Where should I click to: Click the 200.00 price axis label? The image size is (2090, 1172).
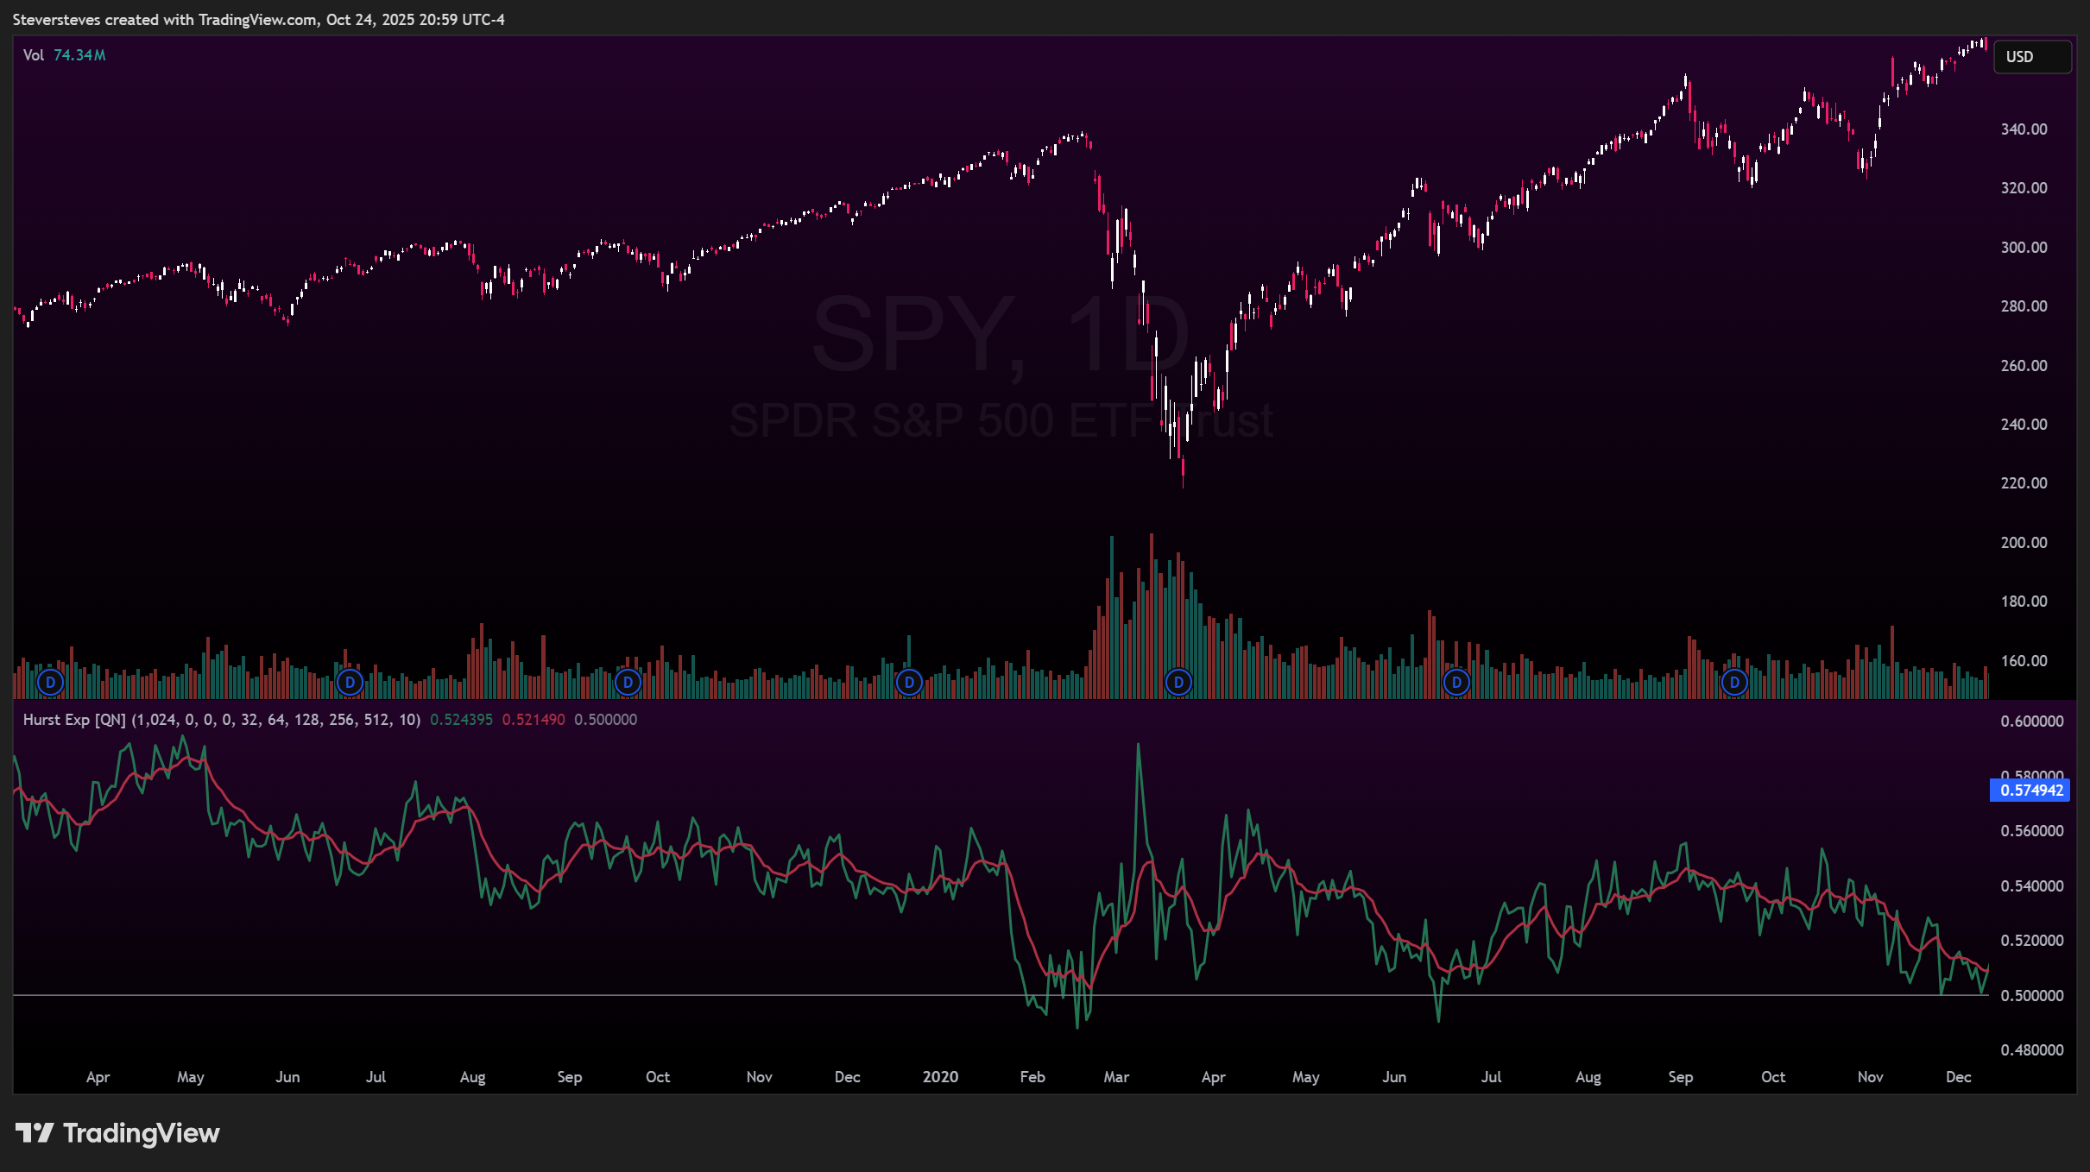point(2024,543)
